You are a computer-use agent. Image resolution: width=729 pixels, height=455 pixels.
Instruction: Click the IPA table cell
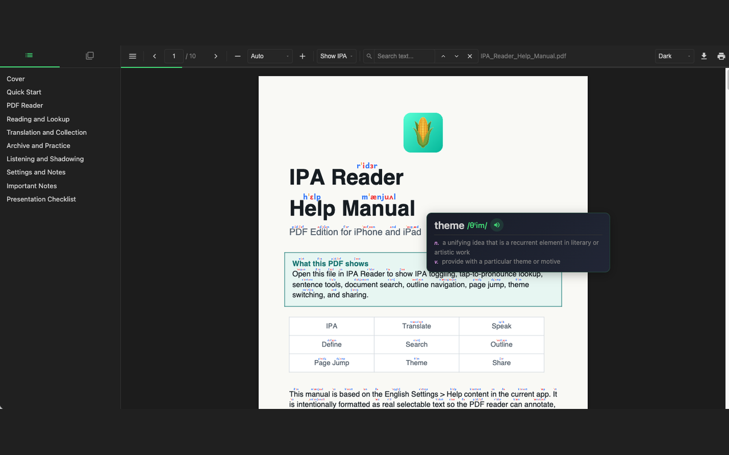331,326
